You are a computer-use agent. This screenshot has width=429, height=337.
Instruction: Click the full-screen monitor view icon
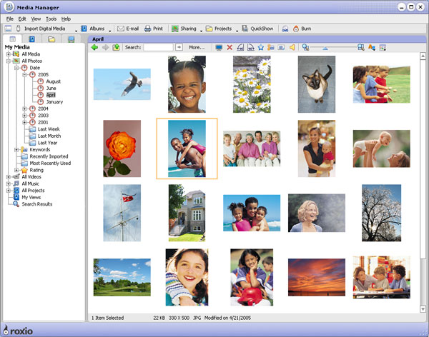click(219, 47)
